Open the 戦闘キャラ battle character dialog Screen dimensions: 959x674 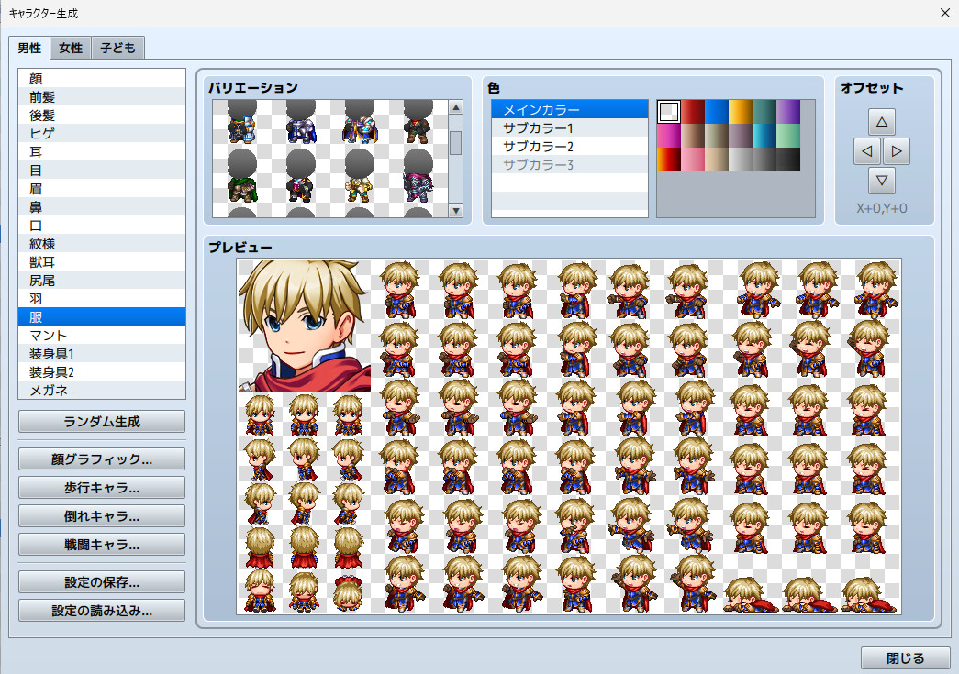[101, 544]
